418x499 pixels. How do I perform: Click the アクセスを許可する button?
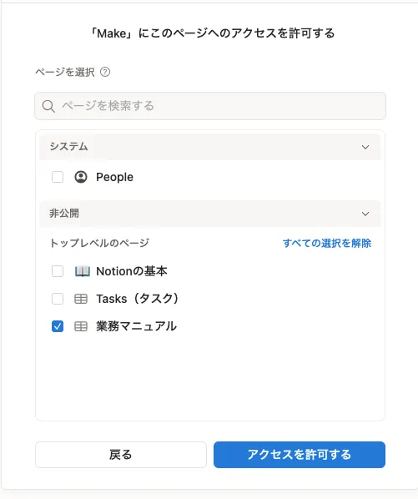[300, 455]
